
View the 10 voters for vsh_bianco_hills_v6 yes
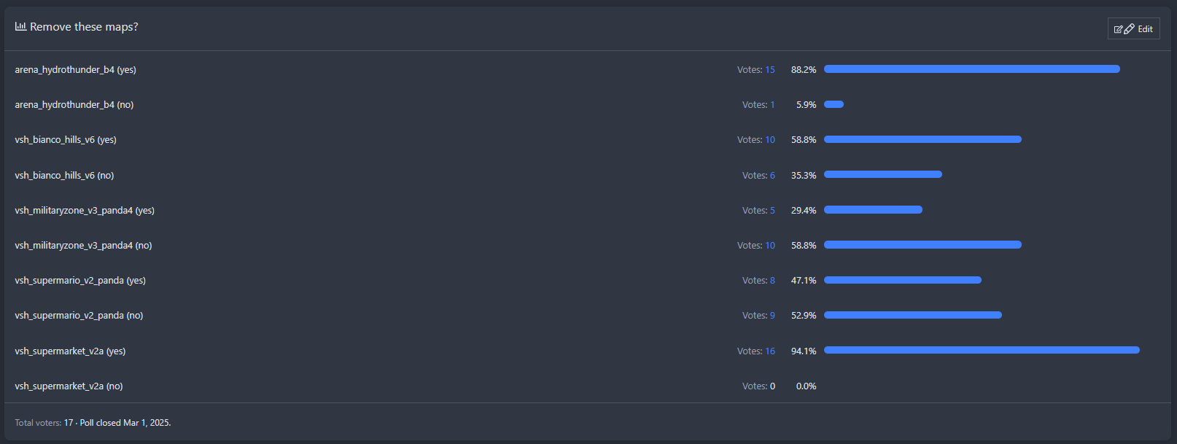pos(769,140)
